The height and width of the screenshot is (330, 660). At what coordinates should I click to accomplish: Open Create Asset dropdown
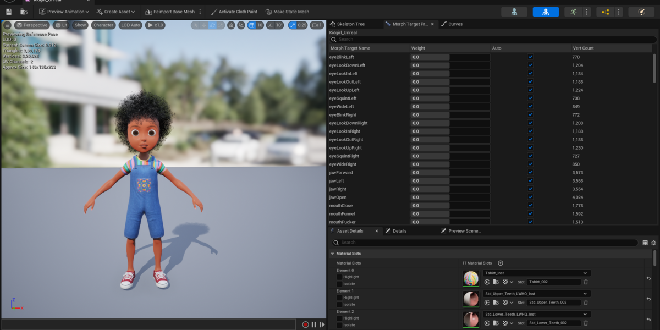pos(116,12)
